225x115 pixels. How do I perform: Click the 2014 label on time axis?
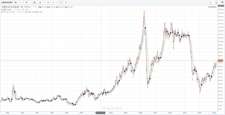(185, 113)
